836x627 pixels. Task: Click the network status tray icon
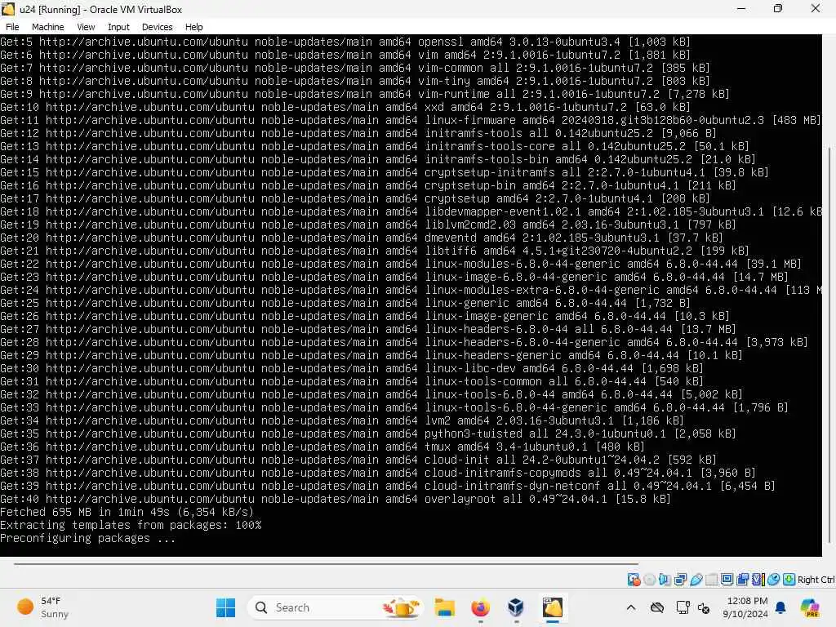(683, 607)
